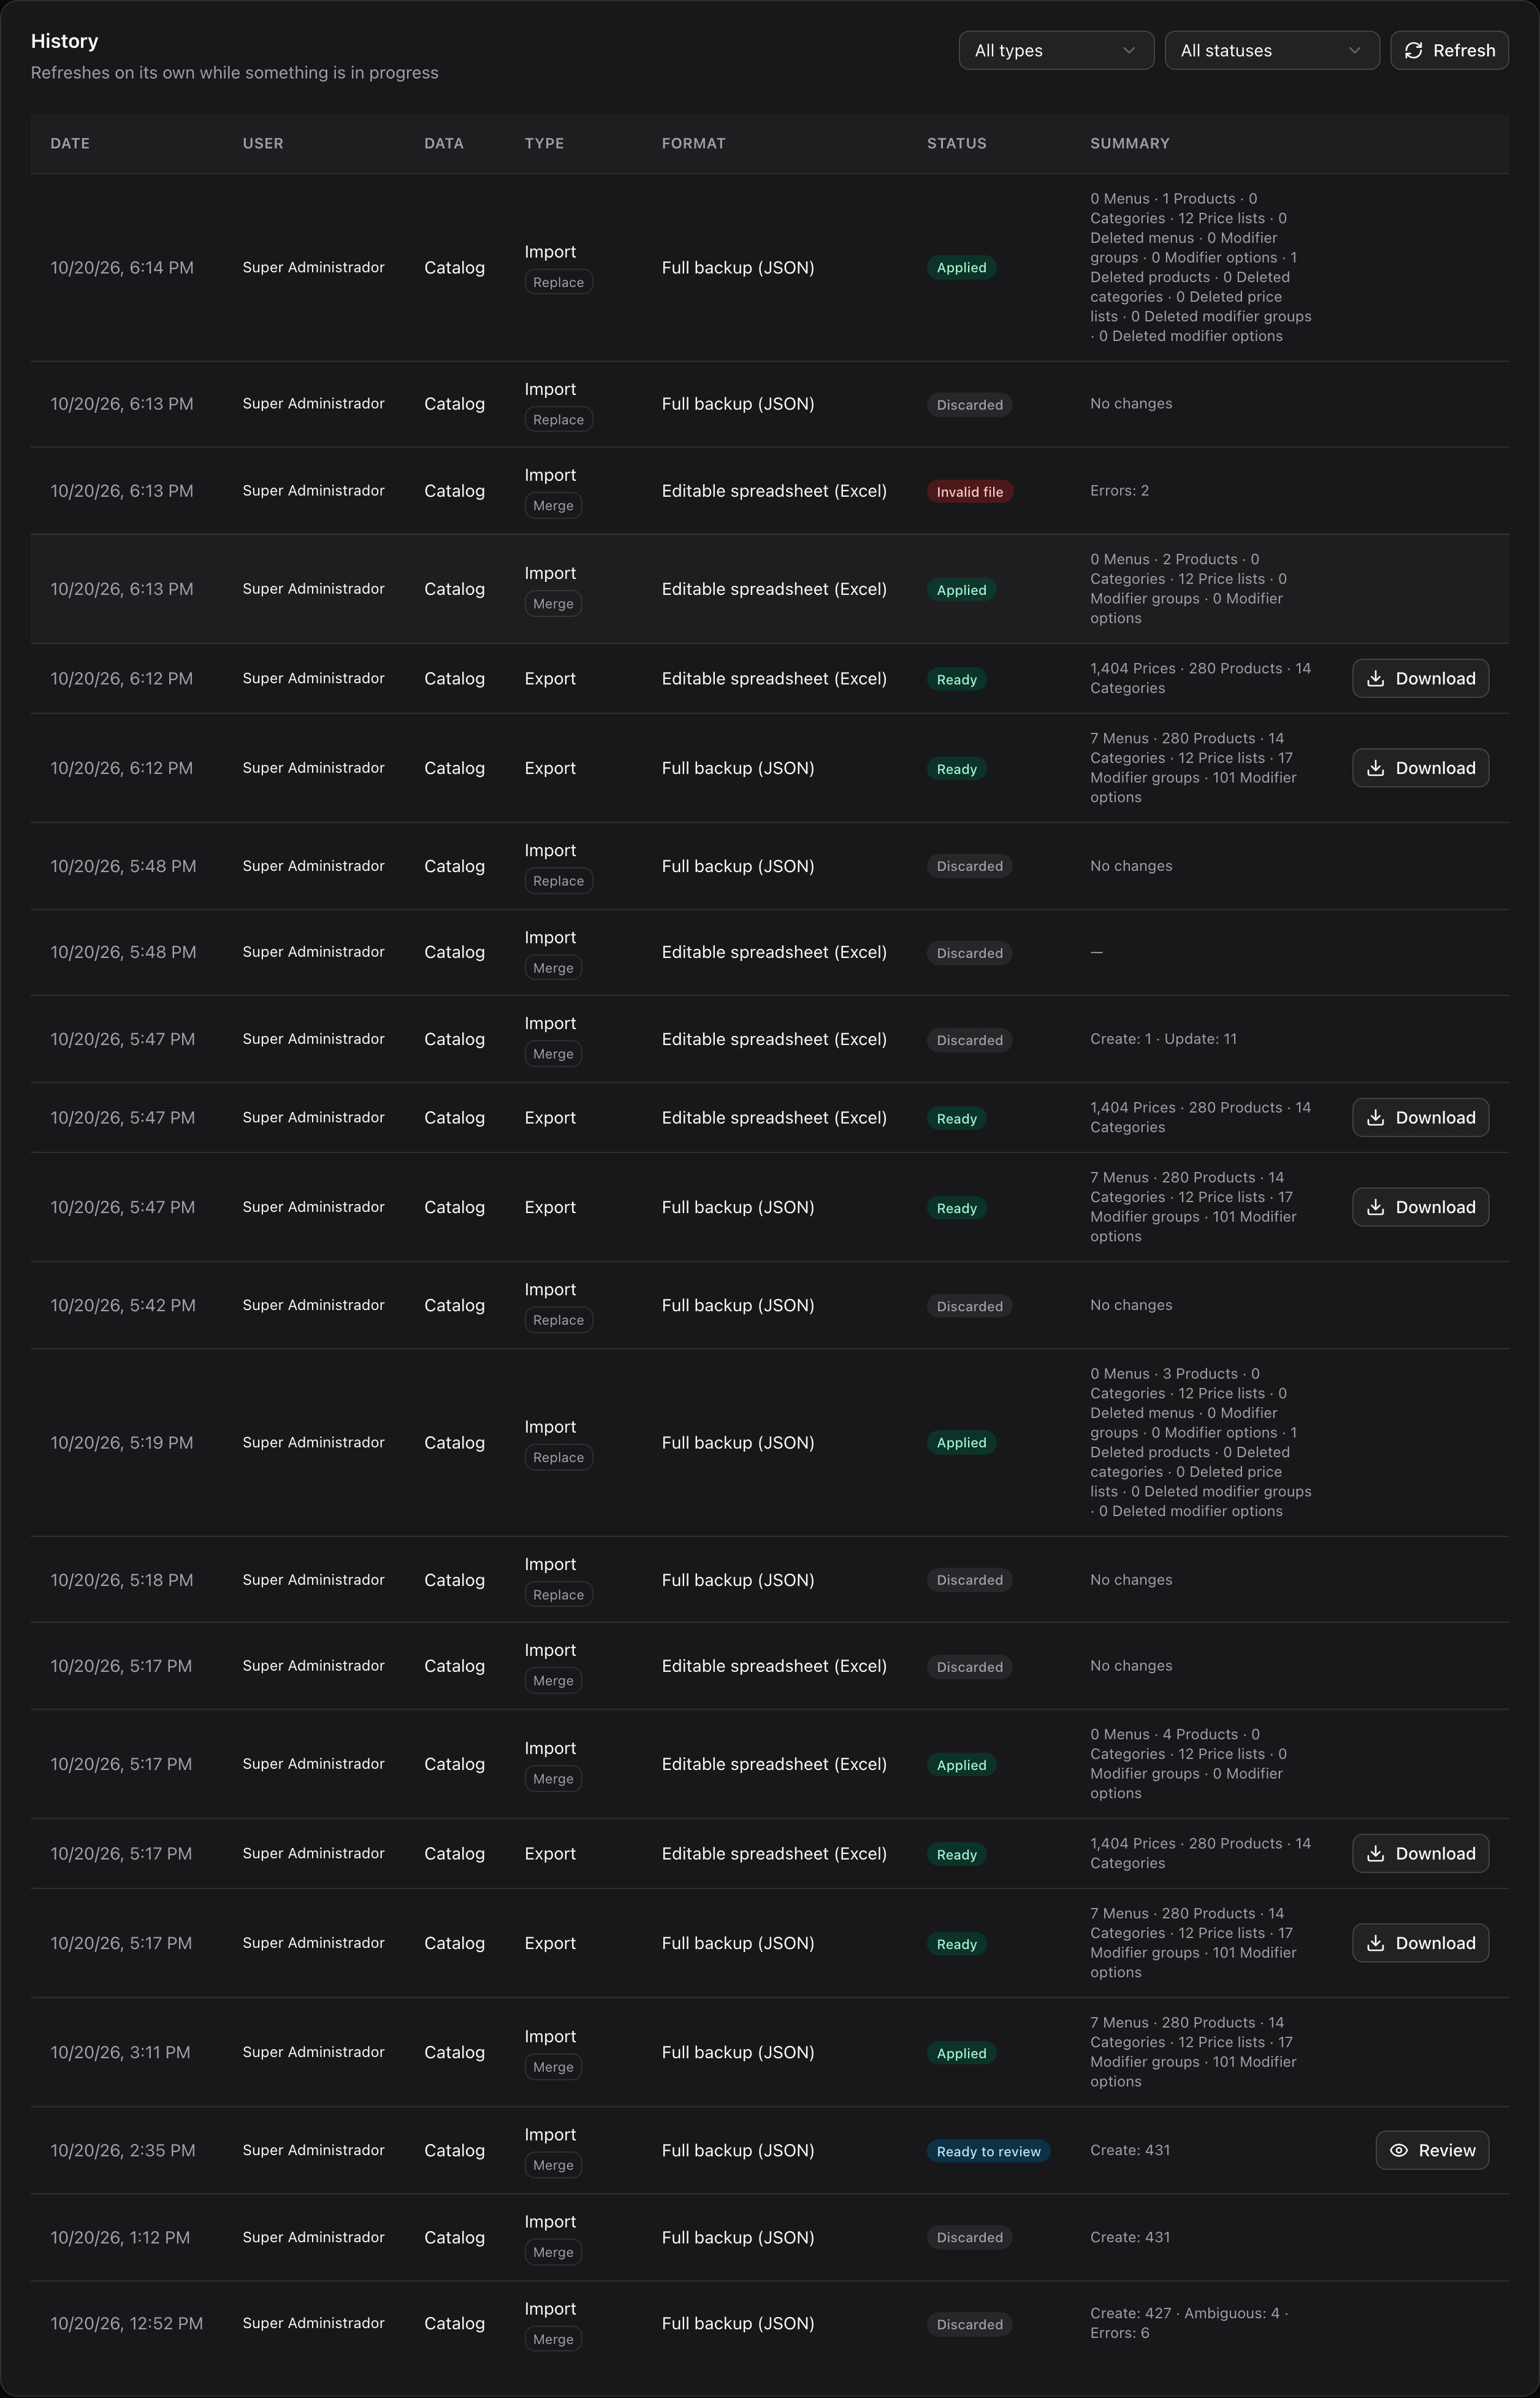Click the USER column header
This screenshot has height=2398, width=1540.
pyautogui.click(x=263, y=143)
